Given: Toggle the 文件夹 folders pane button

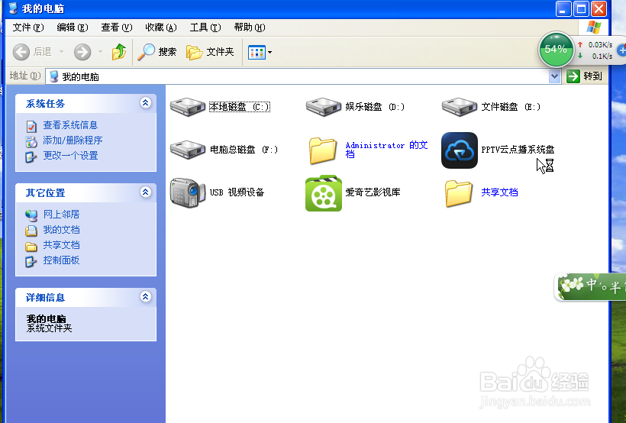Looking at the screenshot, I should click(x=210, y=52).
